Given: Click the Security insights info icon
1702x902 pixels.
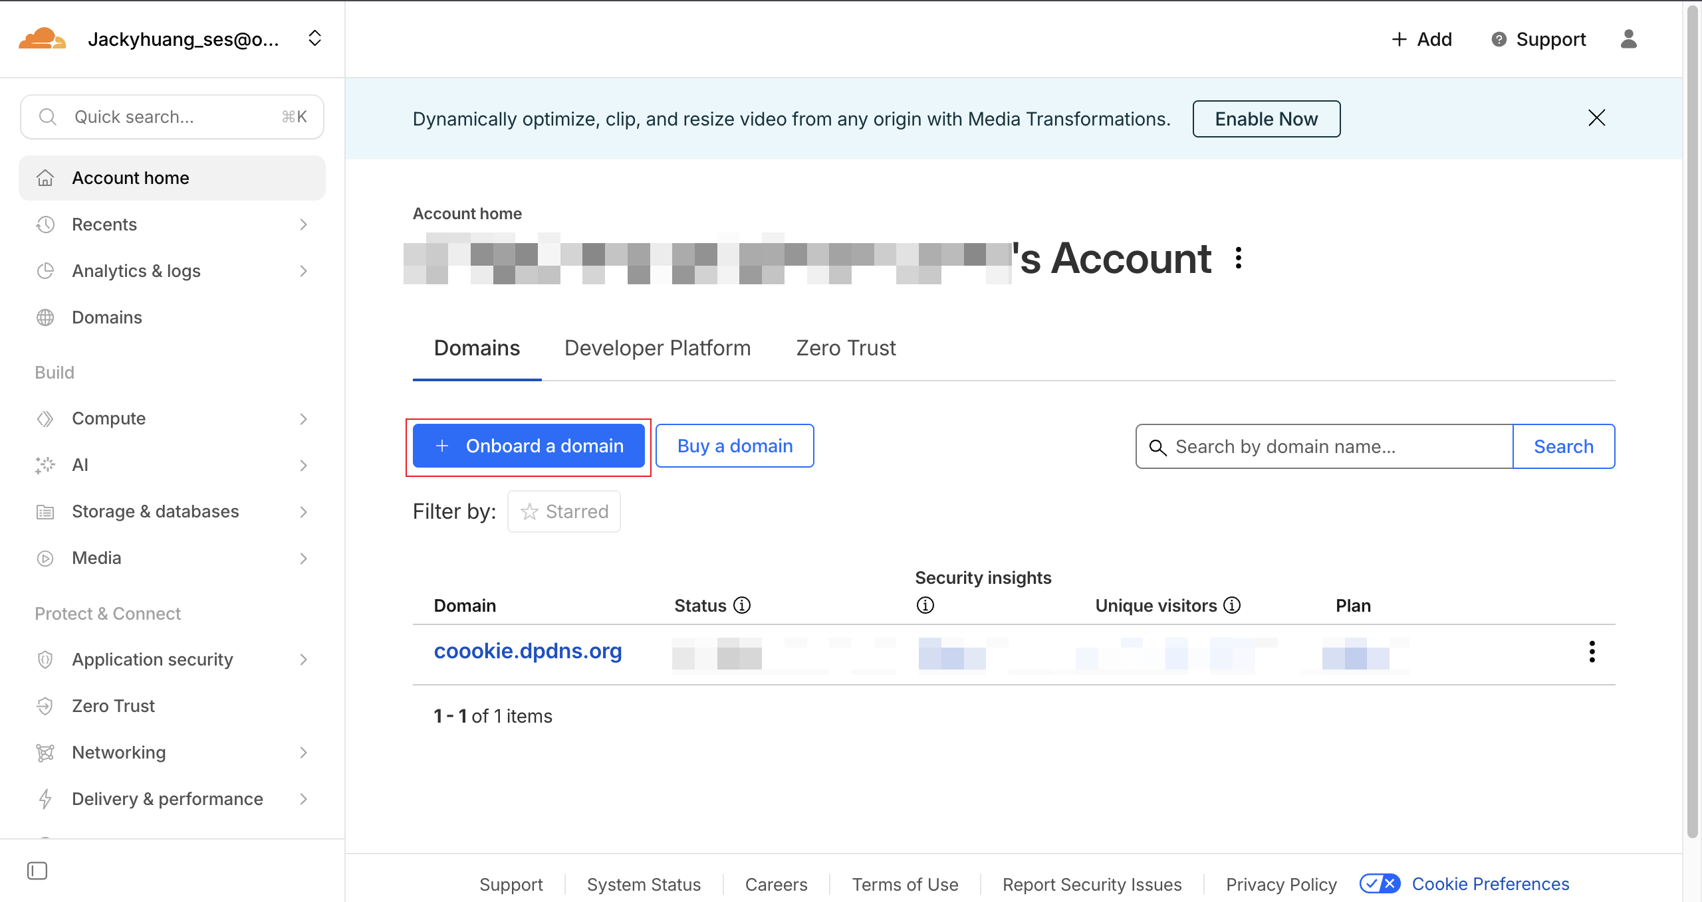Looking at the screenshot, I should click(x=925, y=605).
